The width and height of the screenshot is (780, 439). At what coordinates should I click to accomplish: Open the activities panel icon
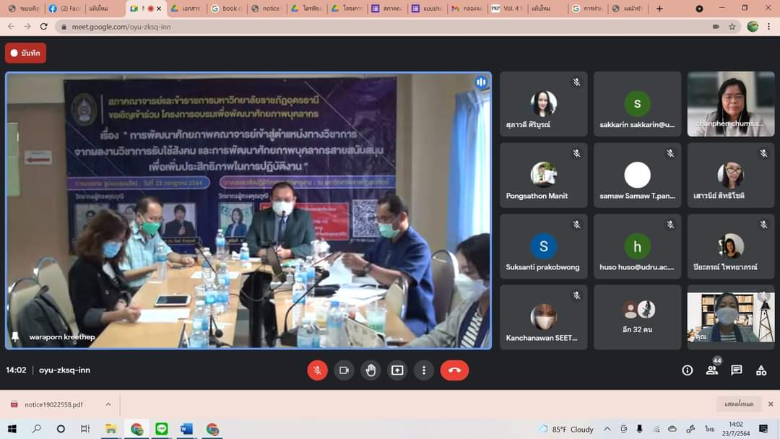pyautogui.click(x=760, y=370)
